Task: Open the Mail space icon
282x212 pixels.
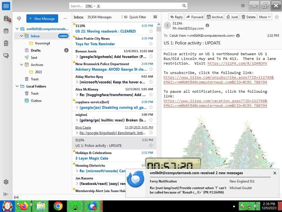Action: (x=6, y=6)
